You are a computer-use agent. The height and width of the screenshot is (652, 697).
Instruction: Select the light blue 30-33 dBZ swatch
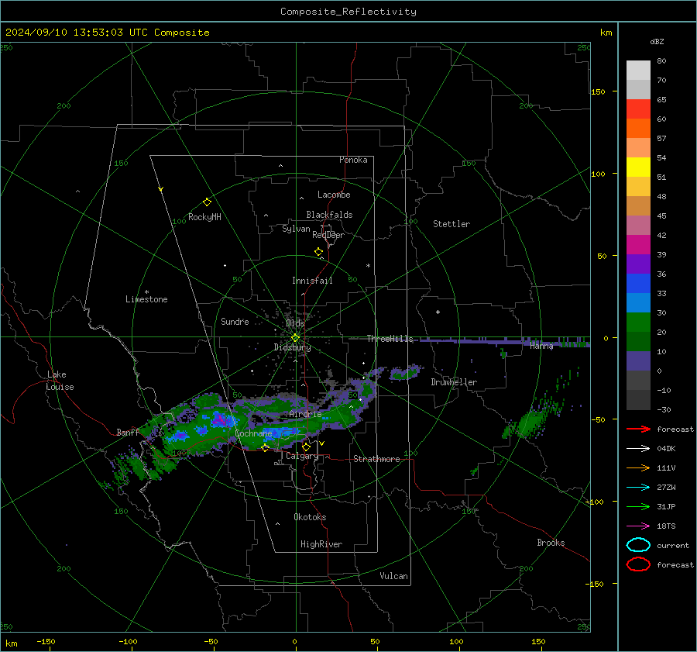638,302
